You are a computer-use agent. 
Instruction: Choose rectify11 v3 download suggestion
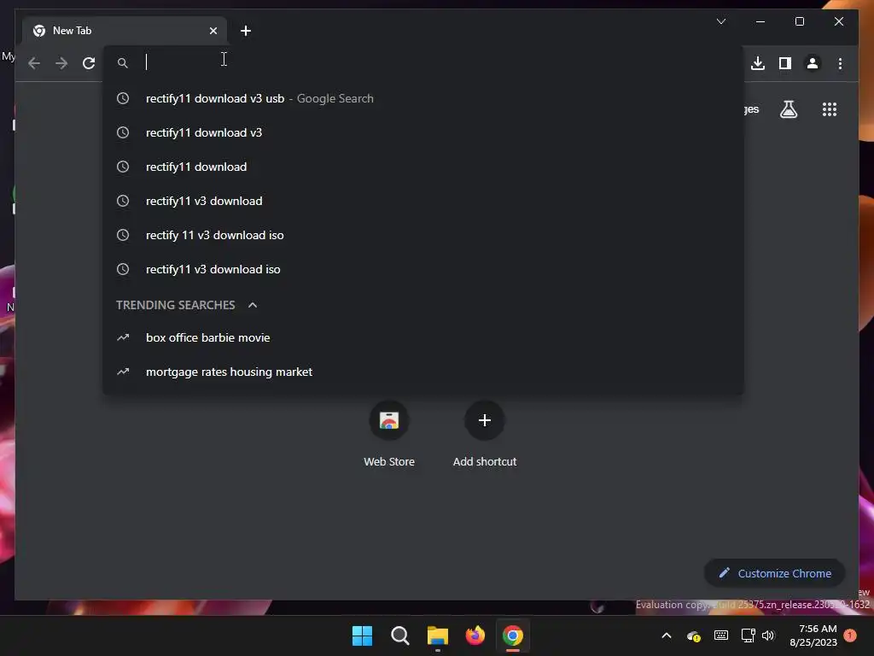tap(423, 200)
